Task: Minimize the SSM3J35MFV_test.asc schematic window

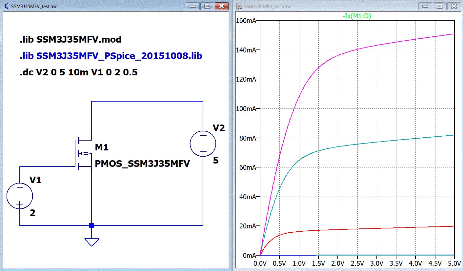Action: pos(193,6)
